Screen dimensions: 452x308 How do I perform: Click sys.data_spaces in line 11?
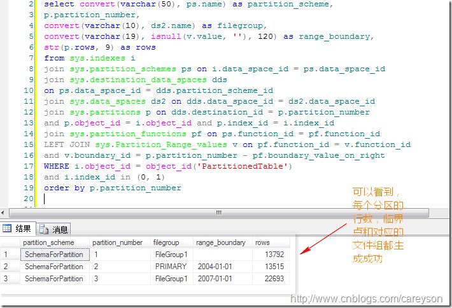pyautogui.click(x=107, y=101)
